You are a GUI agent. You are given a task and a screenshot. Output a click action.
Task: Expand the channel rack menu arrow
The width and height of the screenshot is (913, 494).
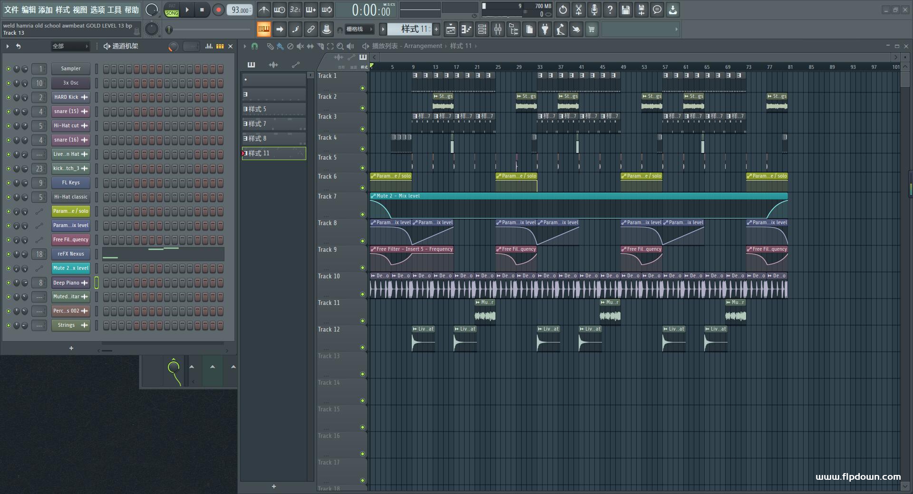pyautogui.click(x=8, y=46)
